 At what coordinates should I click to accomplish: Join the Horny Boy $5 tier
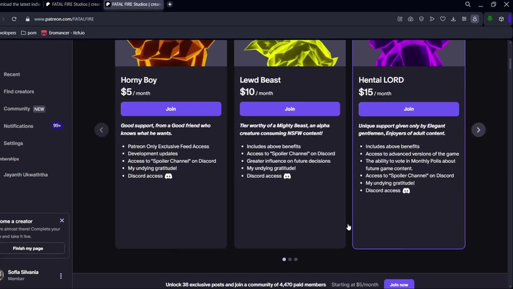[171, 109]
